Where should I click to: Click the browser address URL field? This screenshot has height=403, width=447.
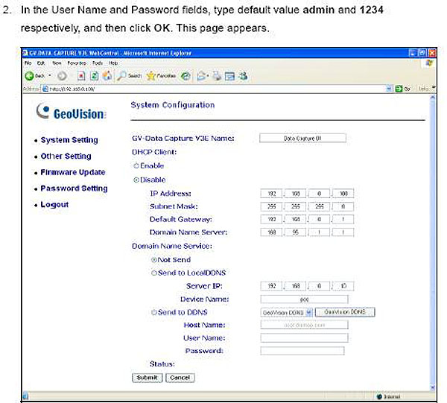click(x=217, y=89)
